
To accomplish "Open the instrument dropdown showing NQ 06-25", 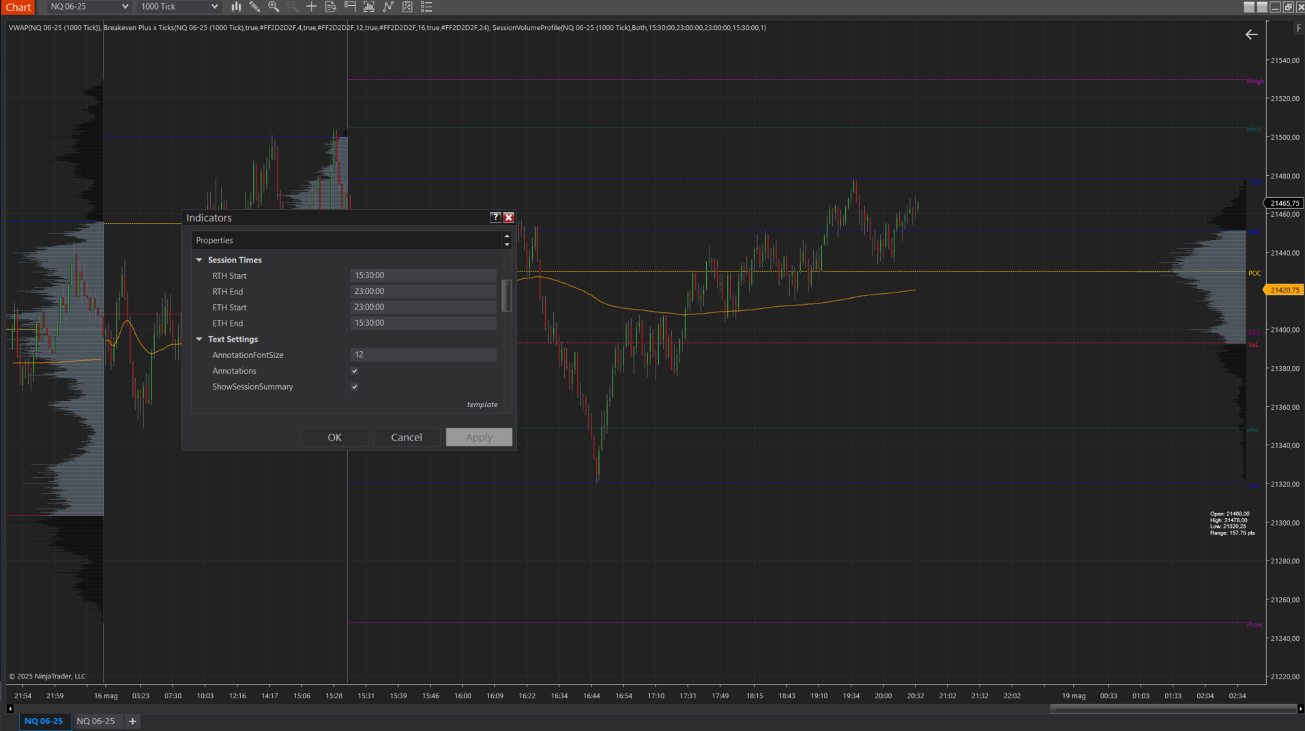I will click(x=87, y=6).
